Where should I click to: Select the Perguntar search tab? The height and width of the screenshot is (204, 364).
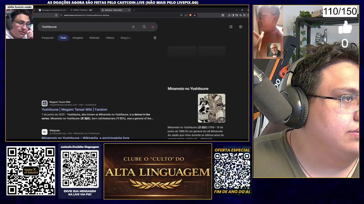48,38
